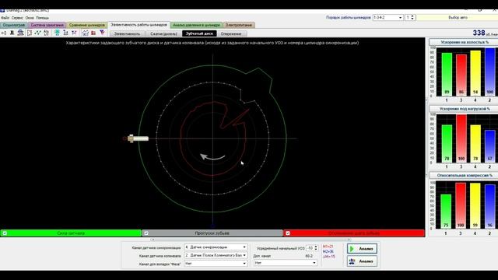Switch to the Сравнение цилиндров tab
This screenshot has width=498, height=280.
coord(86,25)
